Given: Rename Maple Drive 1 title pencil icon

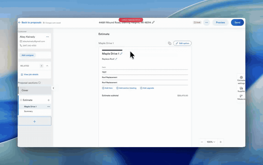Looking at the screenshot, I should (x=121, y=54).
